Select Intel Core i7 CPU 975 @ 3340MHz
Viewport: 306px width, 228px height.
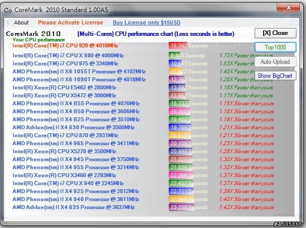[x=65, y=63]
